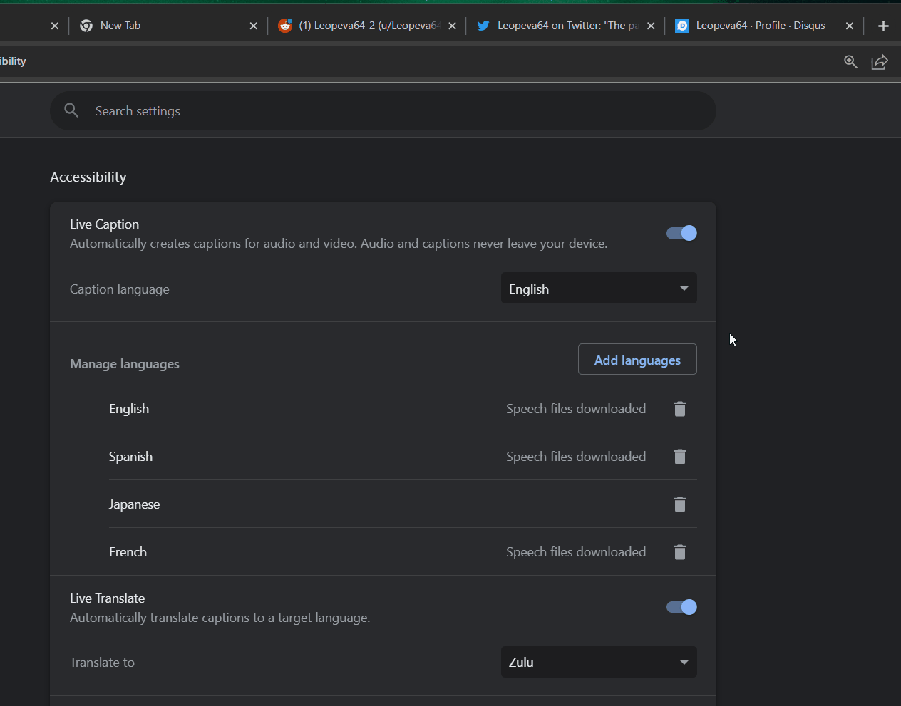
Task: Turn off Live Translate
Action: [681, 607]
